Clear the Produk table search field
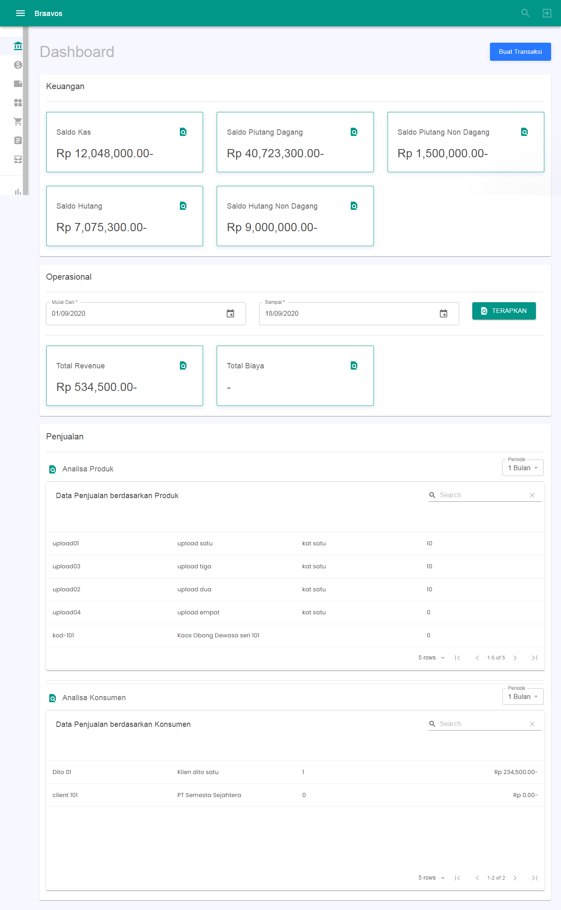Viewport: 561px width, 910px height. (532, 495)
